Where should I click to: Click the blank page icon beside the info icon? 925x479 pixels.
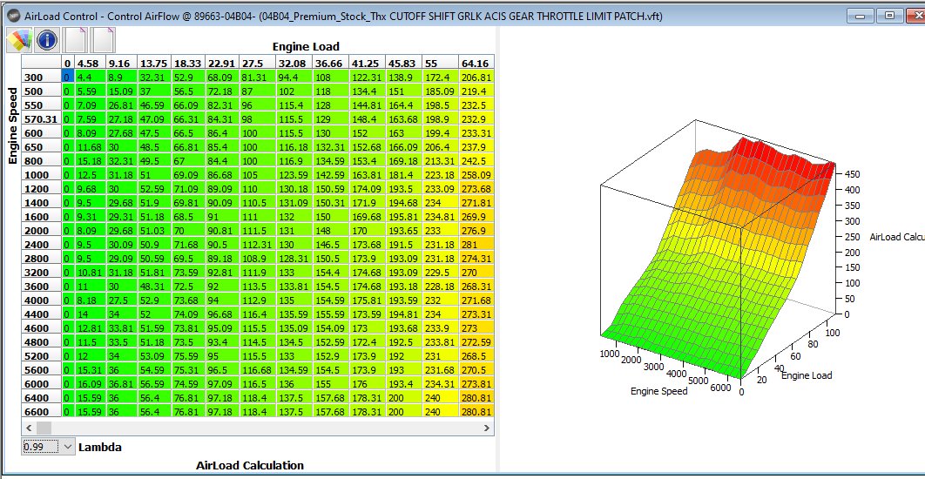click(76, 40)
